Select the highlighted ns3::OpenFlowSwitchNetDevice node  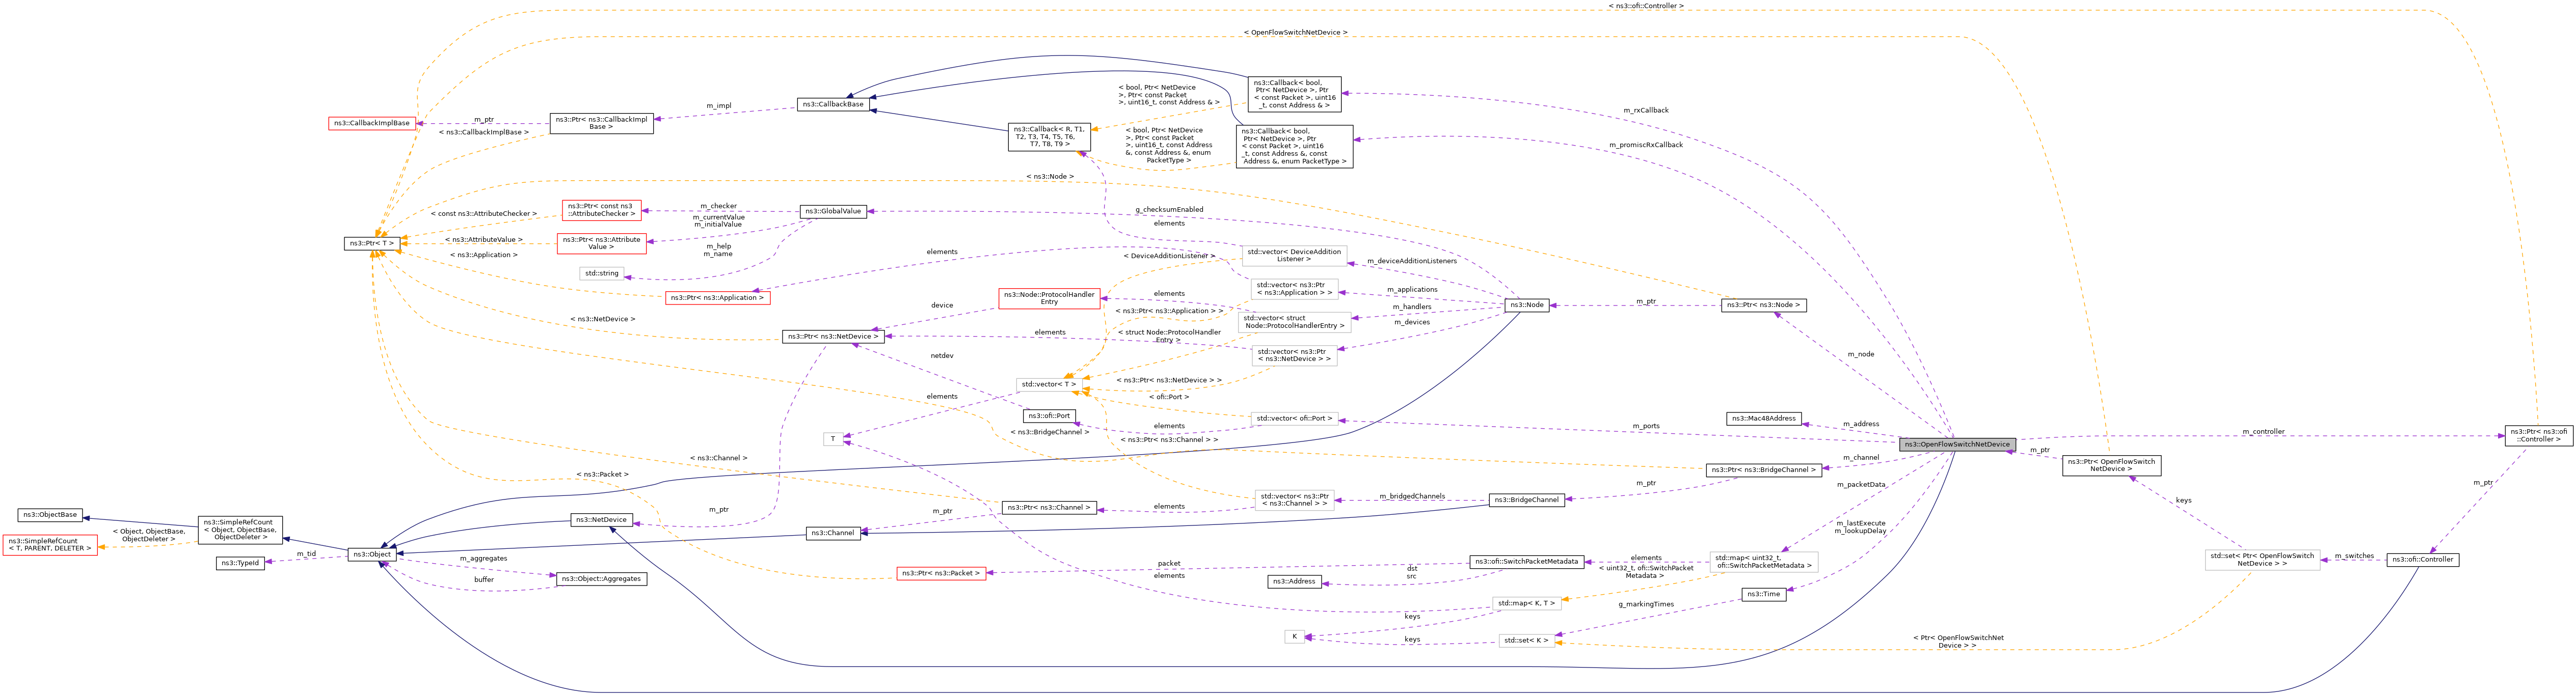click(1957, 444)
